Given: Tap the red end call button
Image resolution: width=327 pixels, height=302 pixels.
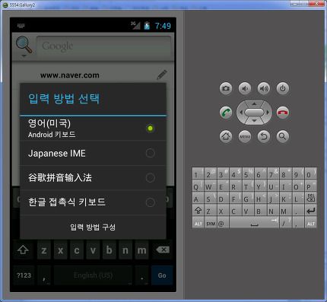Looking at the screenshot, I should click(283, 113).
